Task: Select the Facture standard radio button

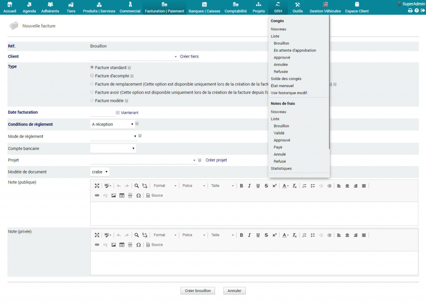Action: (x=92, y=67)
